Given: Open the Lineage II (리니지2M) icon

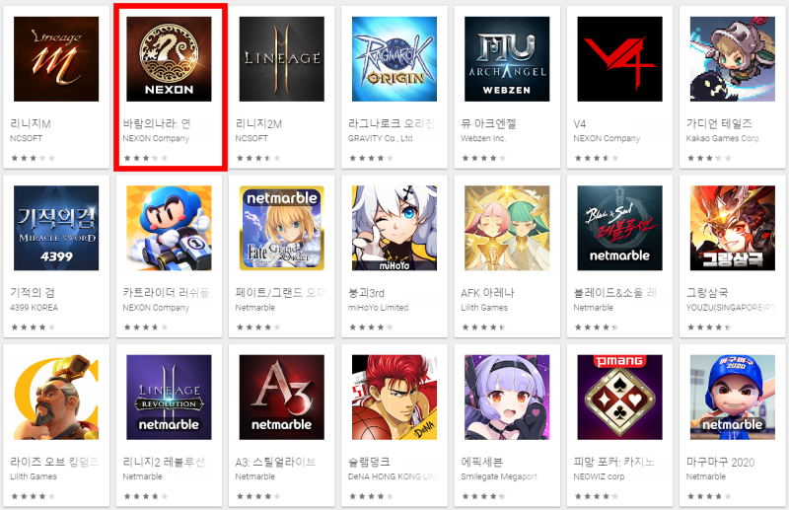Looking at the screenshot, I should 282,59.
